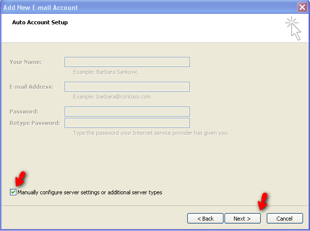Click the red arrow above the Next button
Screen dimensions: 310x231
262,201
